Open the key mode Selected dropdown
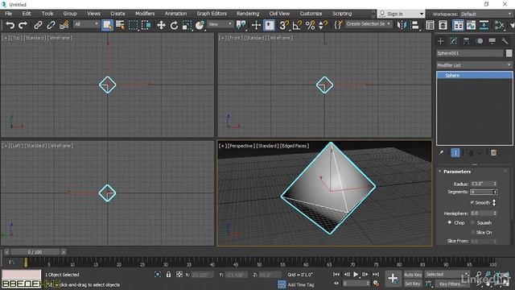 pos(447,274)
